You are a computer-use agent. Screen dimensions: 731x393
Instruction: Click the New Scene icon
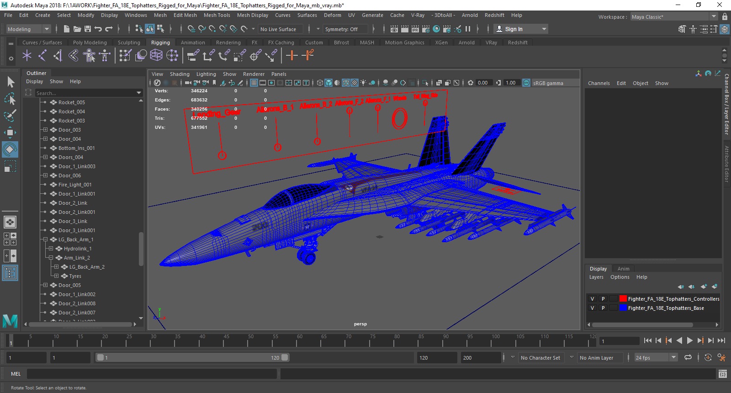pyautogui.click(x=67, y=29)
